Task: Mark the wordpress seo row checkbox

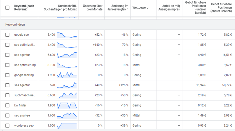Action: coord(7,125)
